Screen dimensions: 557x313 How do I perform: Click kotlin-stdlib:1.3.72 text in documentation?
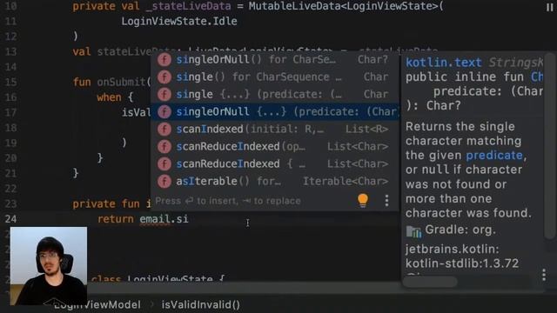462,263
